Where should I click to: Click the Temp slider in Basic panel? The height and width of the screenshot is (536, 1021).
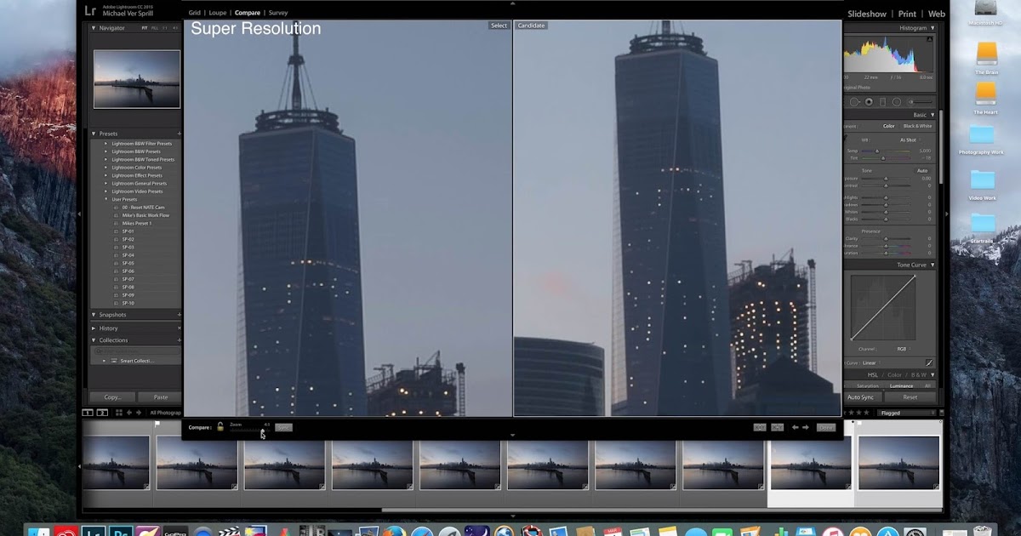[887, 151]
